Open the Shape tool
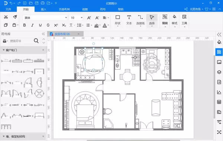This screenshot has height=141, width=223. click(117, 20)
